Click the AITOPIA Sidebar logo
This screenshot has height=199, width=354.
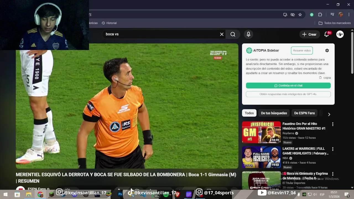pos(249,51)
